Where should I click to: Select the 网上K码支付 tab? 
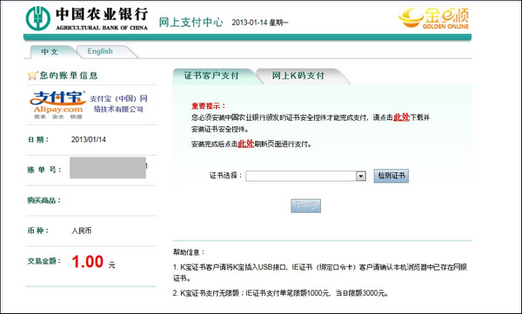[x=298, y=76]
